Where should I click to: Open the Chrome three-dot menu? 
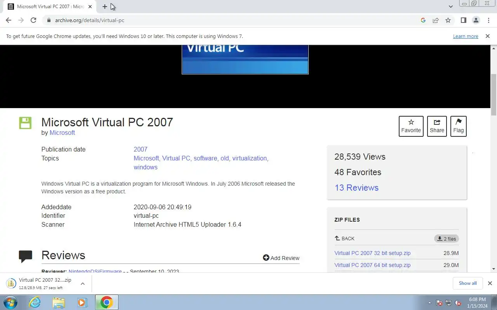point(488,20)
